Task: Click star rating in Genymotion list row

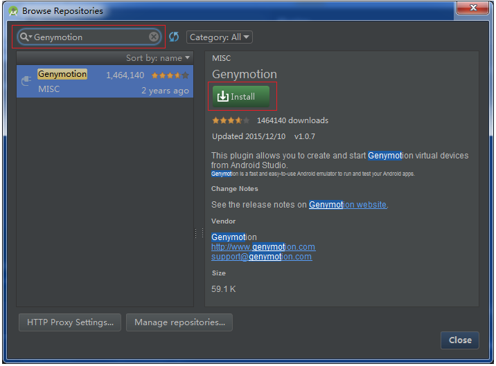Action: (x=170, y=75)
